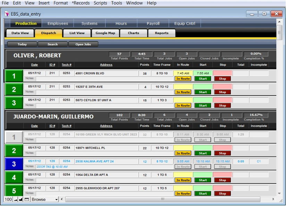Click the Notes field for 4981 Crown Blvd
The height and width of the screenshot is (206, 286).
click(104, 79)
